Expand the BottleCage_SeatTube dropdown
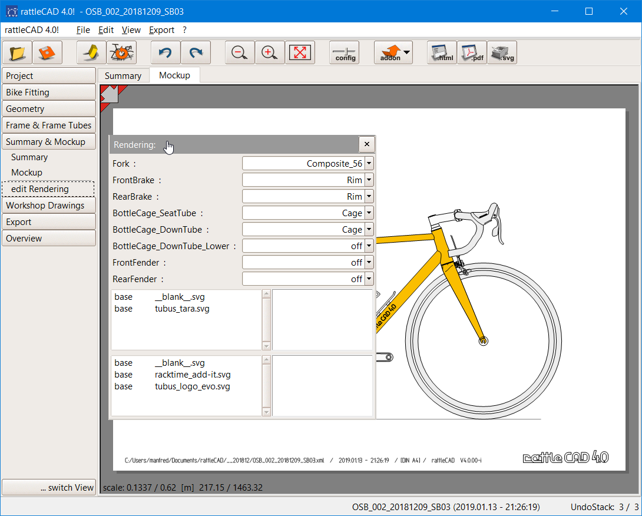642x516 pixels. tap(369, 213)
